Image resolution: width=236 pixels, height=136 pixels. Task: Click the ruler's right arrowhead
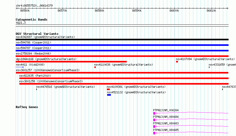[x=228, y=8]
